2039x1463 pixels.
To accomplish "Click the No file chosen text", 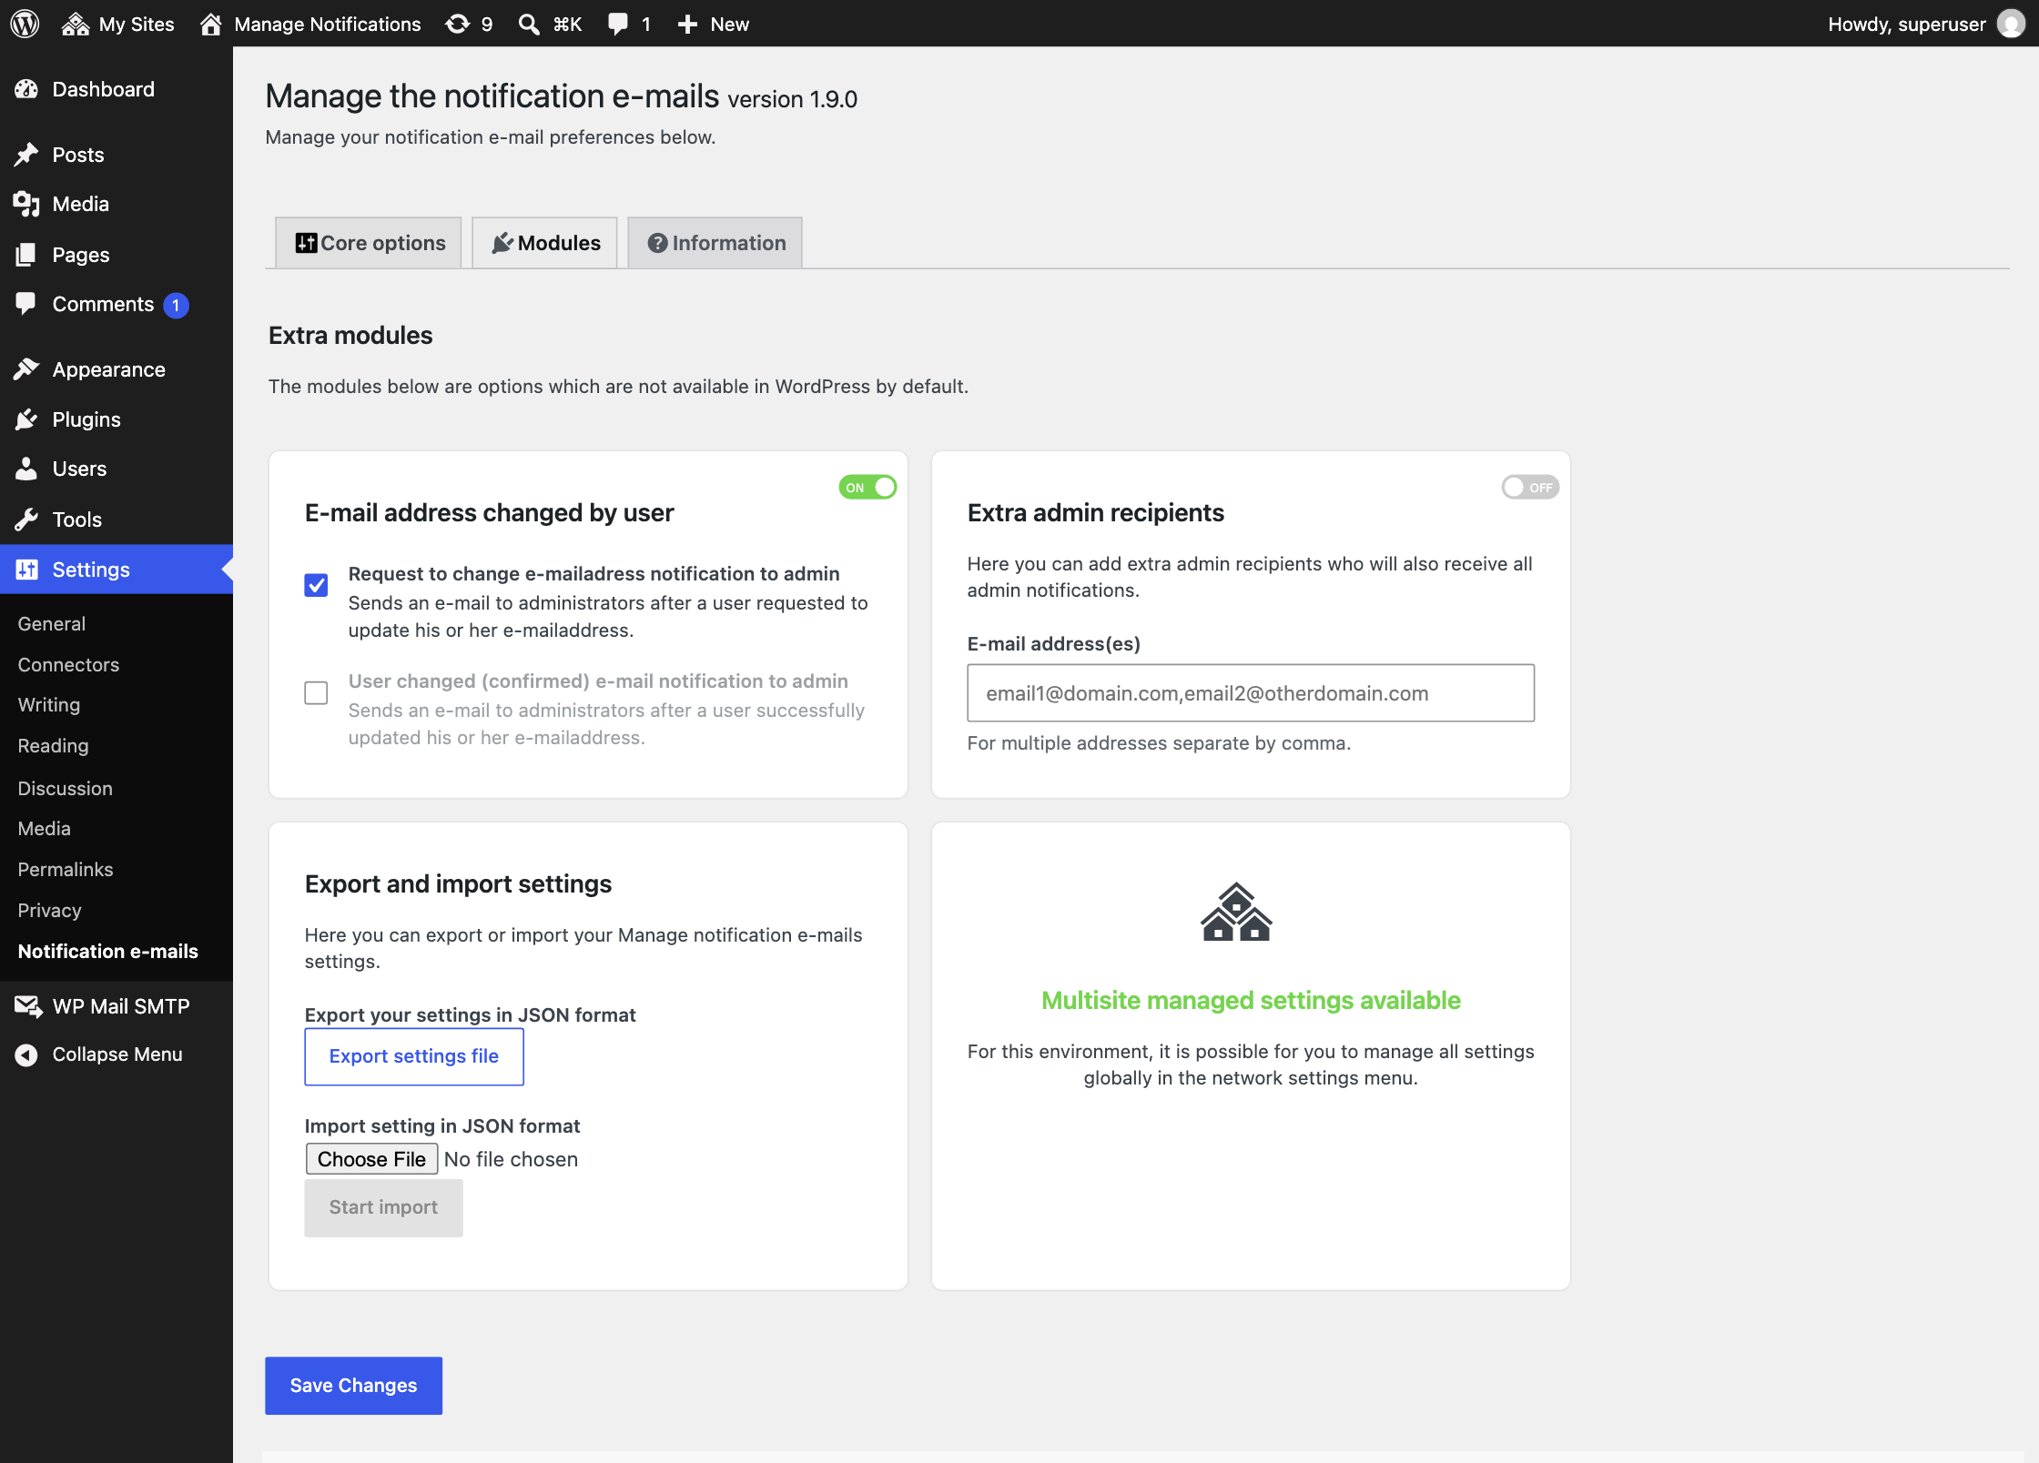I will click(511, 1159).
